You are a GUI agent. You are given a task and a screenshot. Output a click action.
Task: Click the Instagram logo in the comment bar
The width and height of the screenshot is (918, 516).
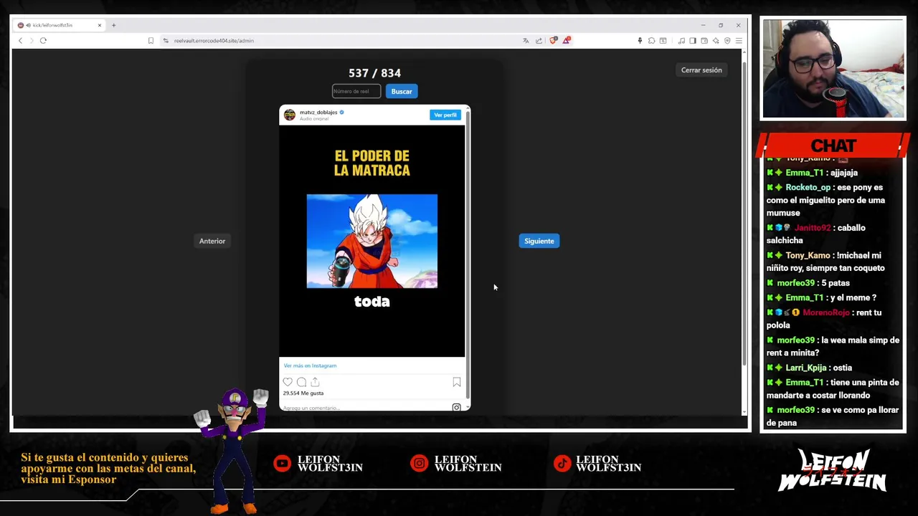[x=456, y=407]
